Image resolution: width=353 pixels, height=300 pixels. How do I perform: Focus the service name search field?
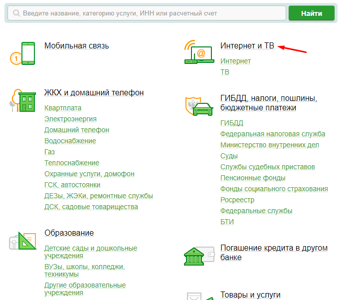click(x=150, y=13)
